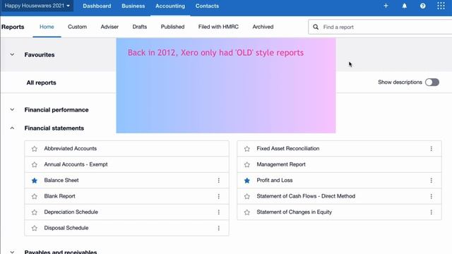Screen dimensions: 452x254
Task: Star Statement of Cash Flows report
Action: 246,196
